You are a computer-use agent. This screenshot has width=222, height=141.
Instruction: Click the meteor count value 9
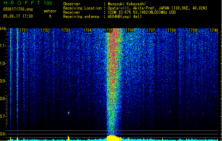(50, 16)
